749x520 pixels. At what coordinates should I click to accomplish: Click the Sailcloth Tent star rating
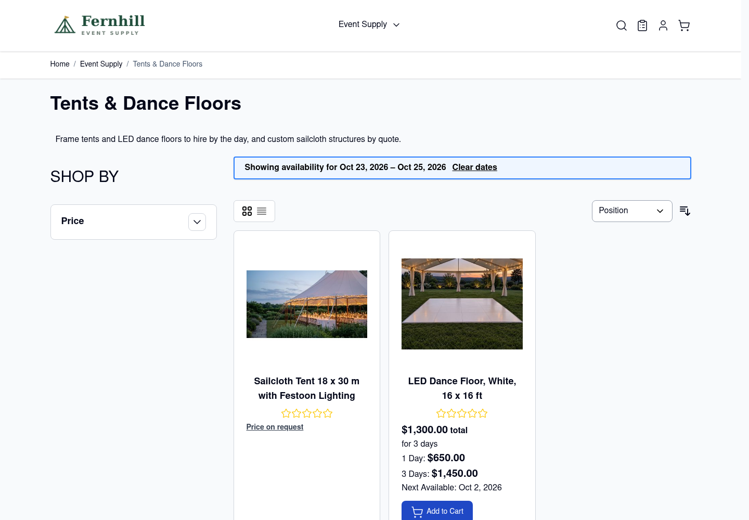307,413
